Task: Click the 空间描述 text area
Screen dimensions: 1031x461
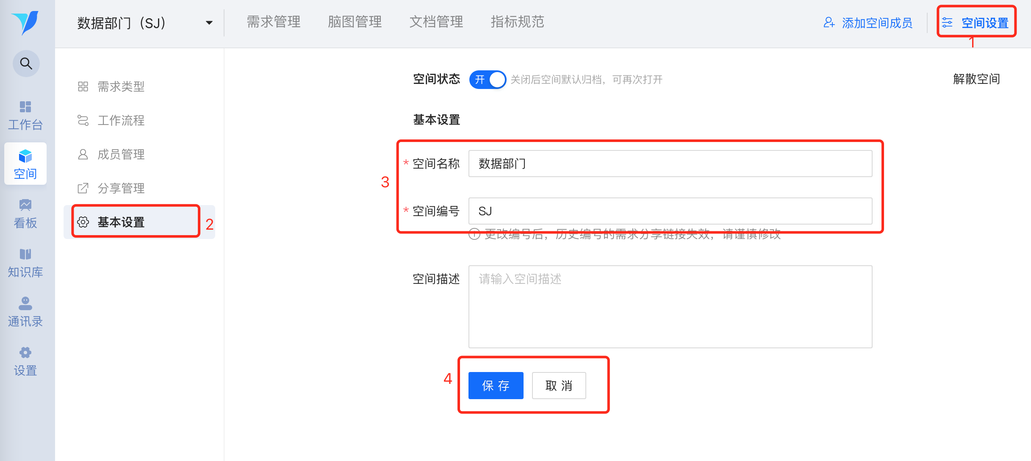Action: [x=670, y=307]
